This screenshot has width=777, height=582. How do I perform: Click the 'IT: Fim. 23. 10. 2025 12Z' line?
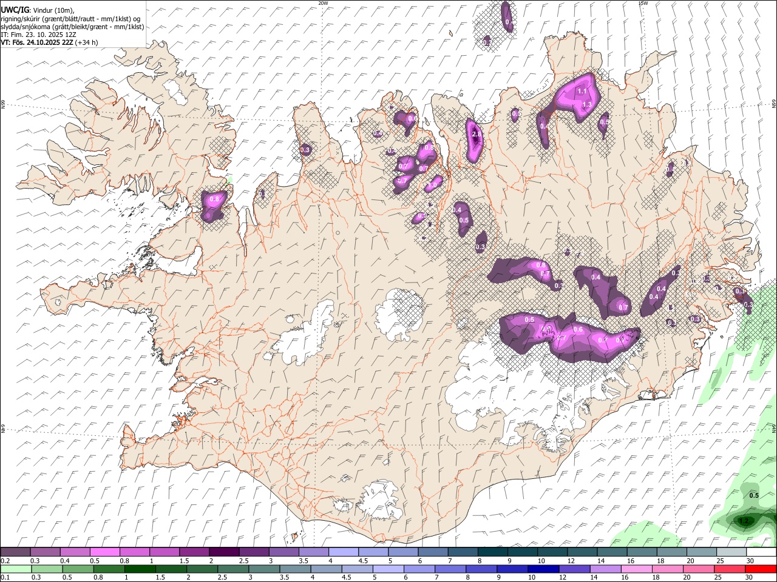(38, 35)
